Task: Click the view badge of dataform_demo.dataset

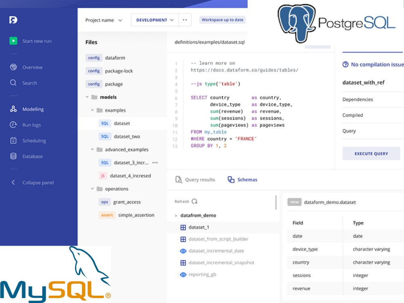Action: pyautogui.click(x=294, y=202)
